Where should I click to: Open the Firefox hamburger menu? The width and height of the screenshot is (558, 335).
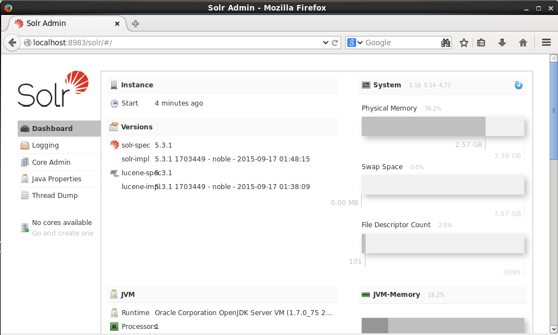[546, 43]
